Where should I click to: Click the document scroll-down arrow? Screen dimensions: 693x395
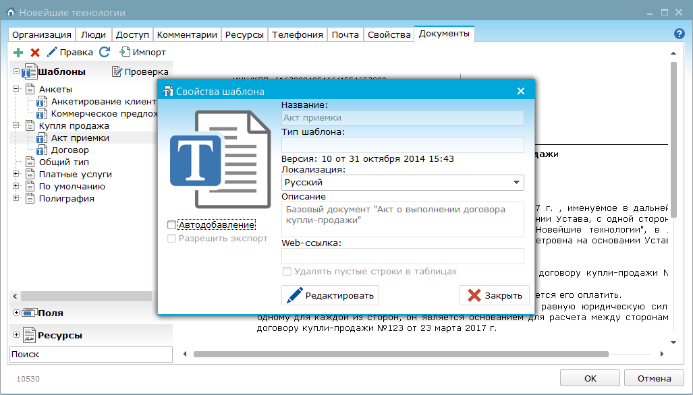[x=673, y=342]
